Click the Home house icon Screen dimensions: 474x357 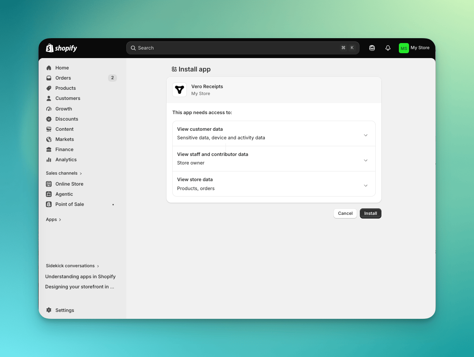49,68
